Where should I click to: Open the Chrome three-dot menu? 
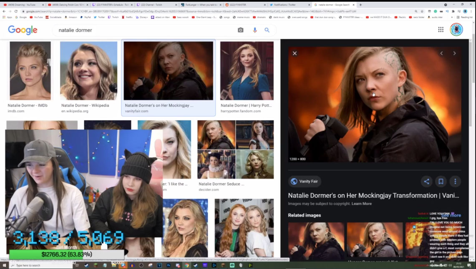pyautogui.click(x=471, y=11)
